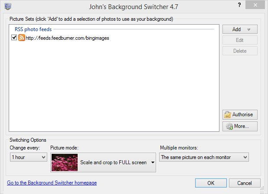Confirm with the OK button
The height and width of the screenshot is (194, 268).
click(211, 183)
